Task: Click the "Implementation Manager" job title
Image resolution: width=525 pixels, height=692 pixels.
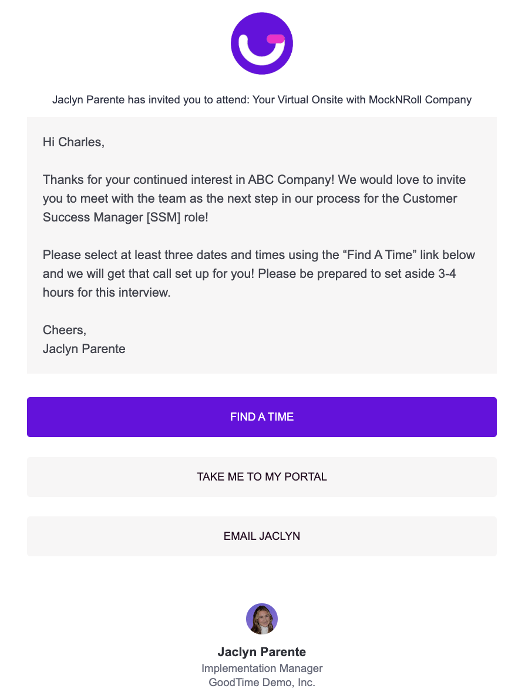Action: pos(262,669)
